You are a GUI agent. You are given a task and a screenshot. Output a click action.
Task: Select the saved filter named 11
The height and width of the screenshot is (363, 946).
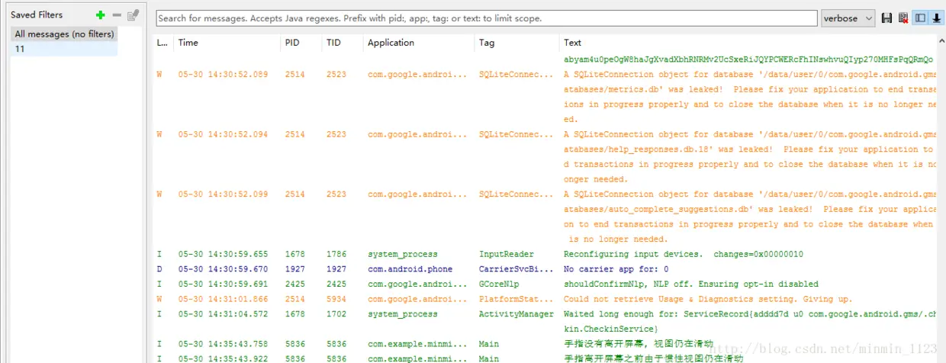click(x=64, y=49)
